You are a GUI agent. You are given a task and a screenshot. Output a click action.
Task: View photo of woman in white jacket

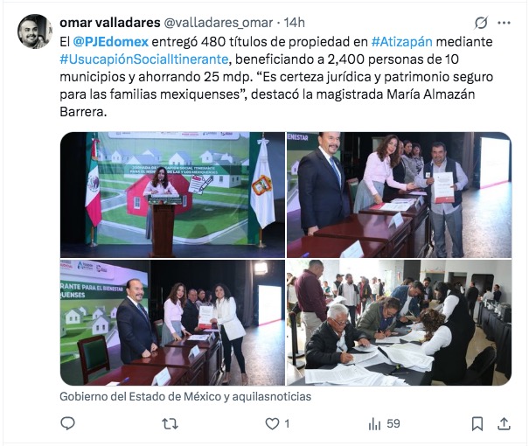point(172,323)
